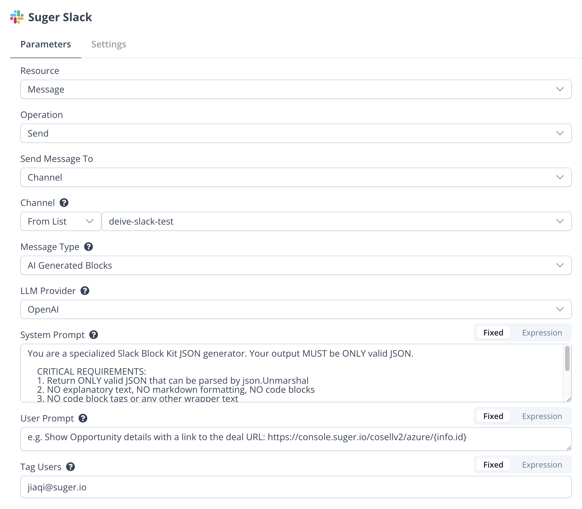Screen dimensions: 582x509
Task: Click the System Prompt scrollbar thumb
Action: (567, 358)
